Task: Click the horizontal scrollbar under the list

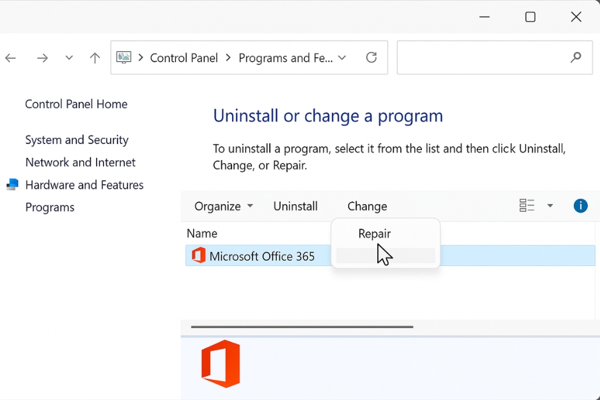Action: click(302, 327)
